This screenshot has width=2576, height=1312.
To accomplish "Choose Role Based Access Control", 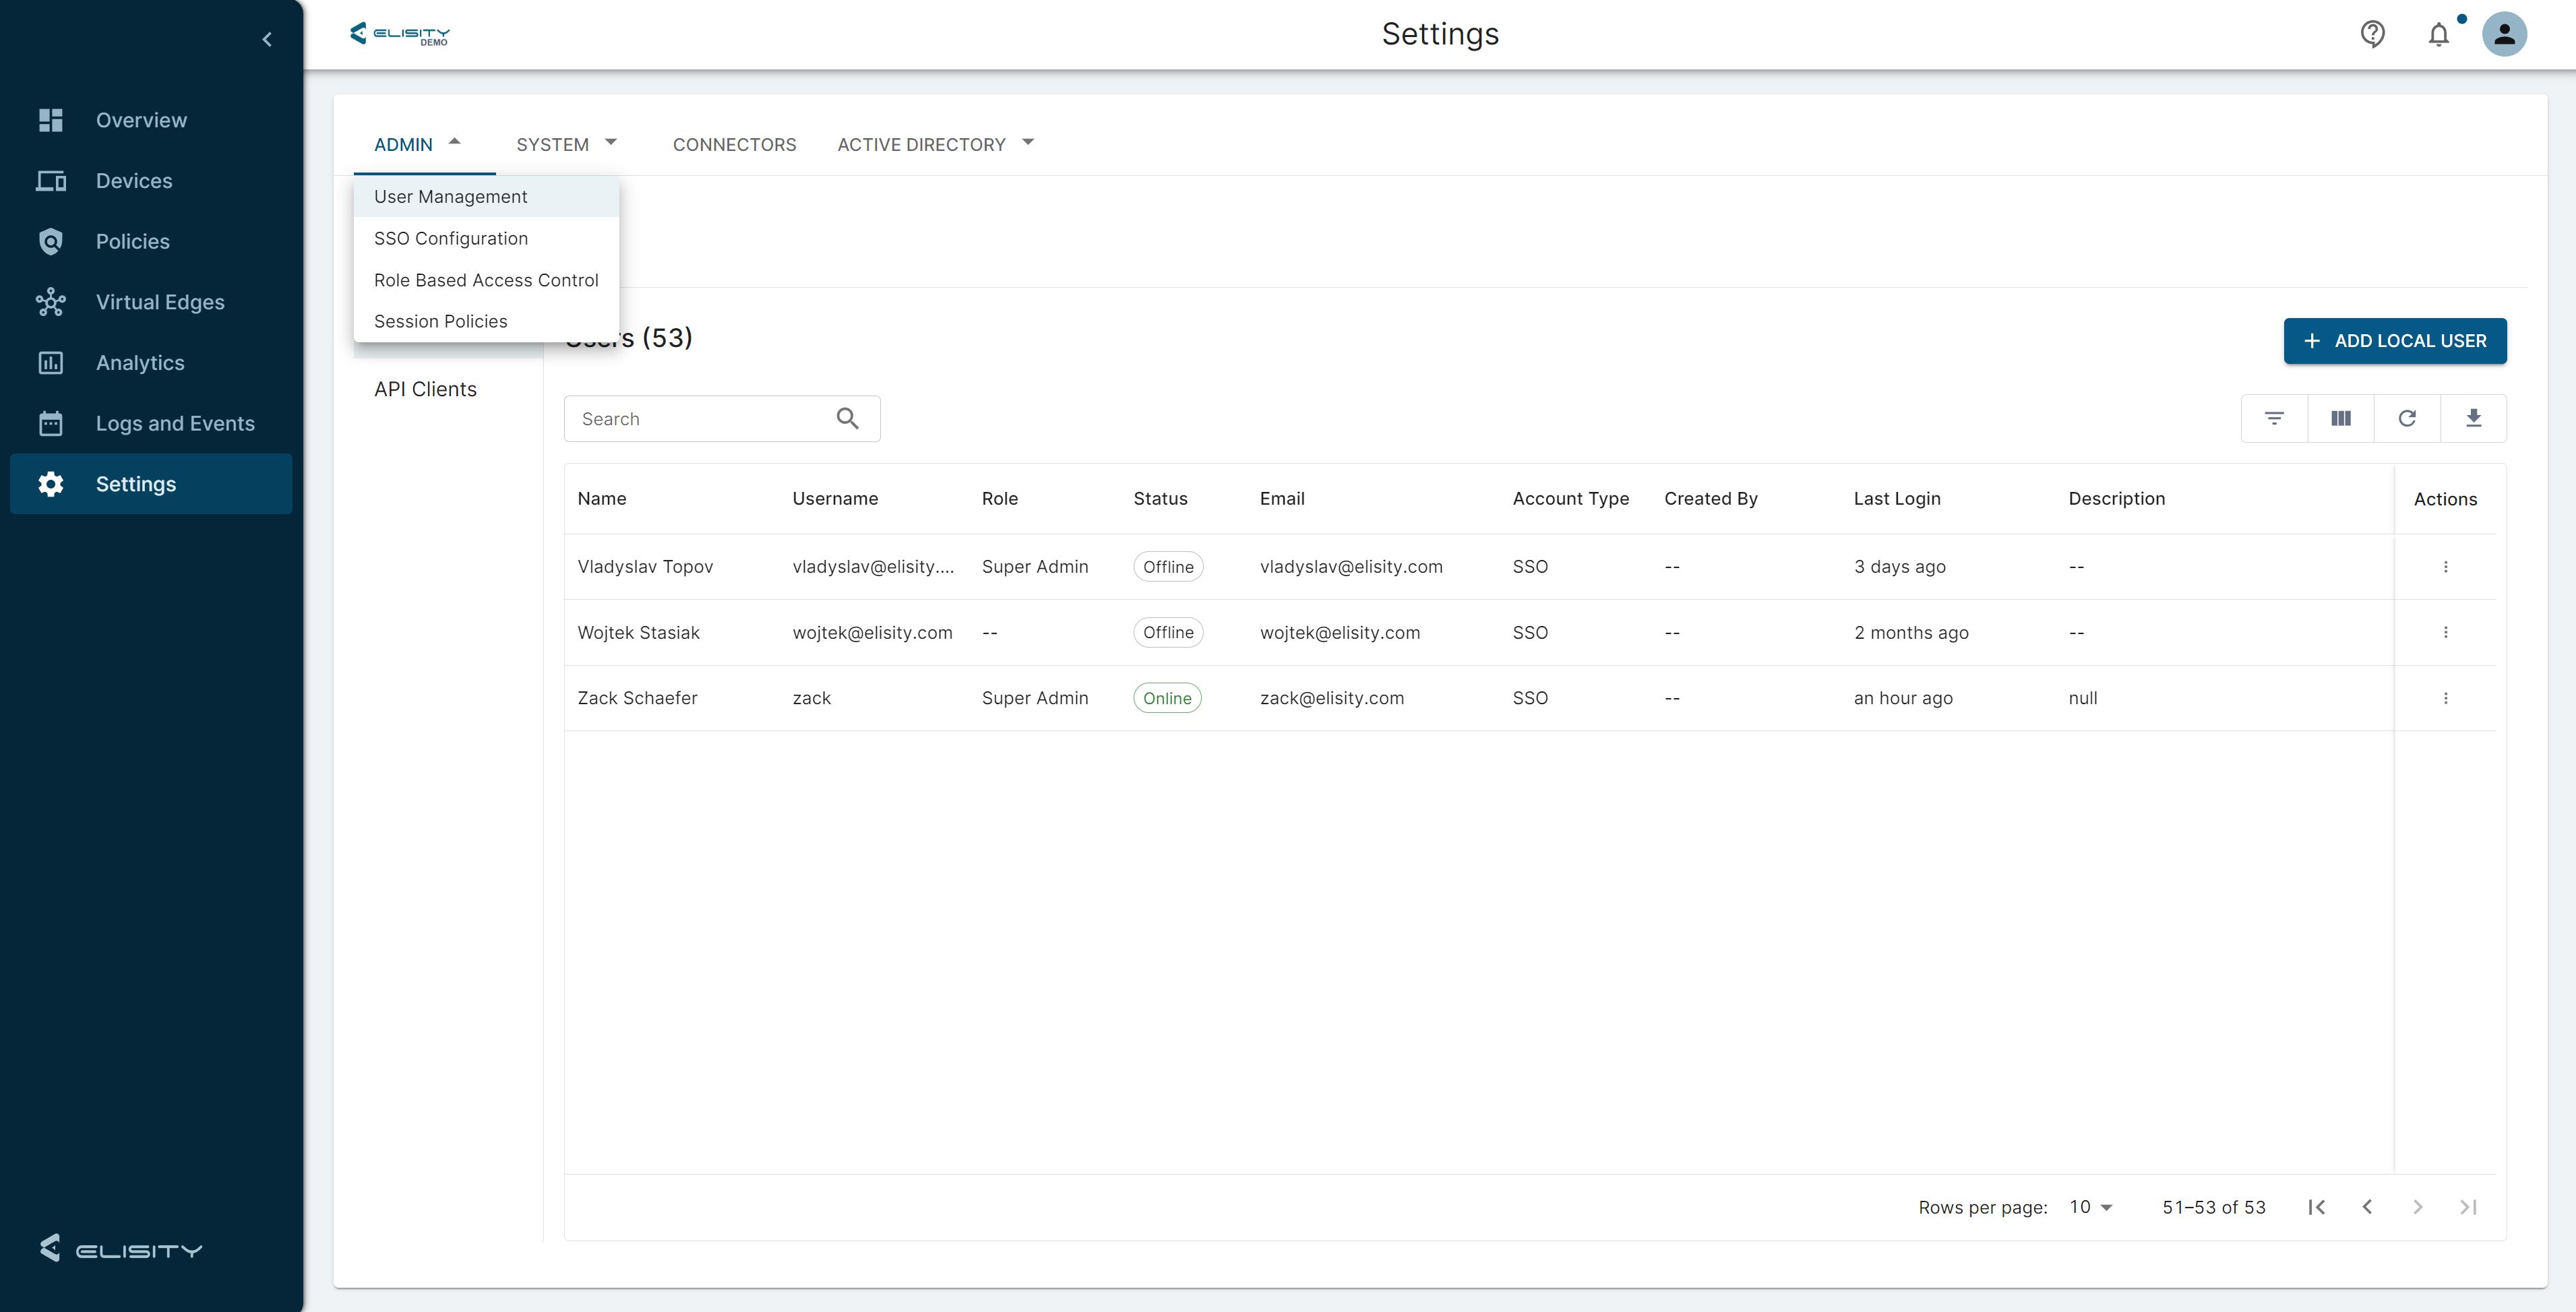I will click(x=486, y=280).
